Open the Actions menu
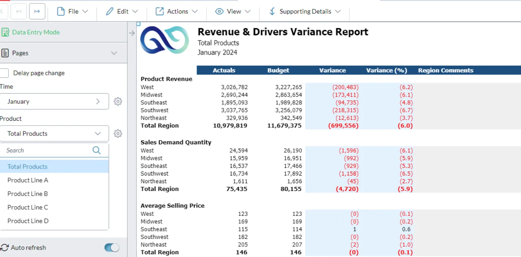The width and height of the screenshot is (521, 257). point(176,11)
